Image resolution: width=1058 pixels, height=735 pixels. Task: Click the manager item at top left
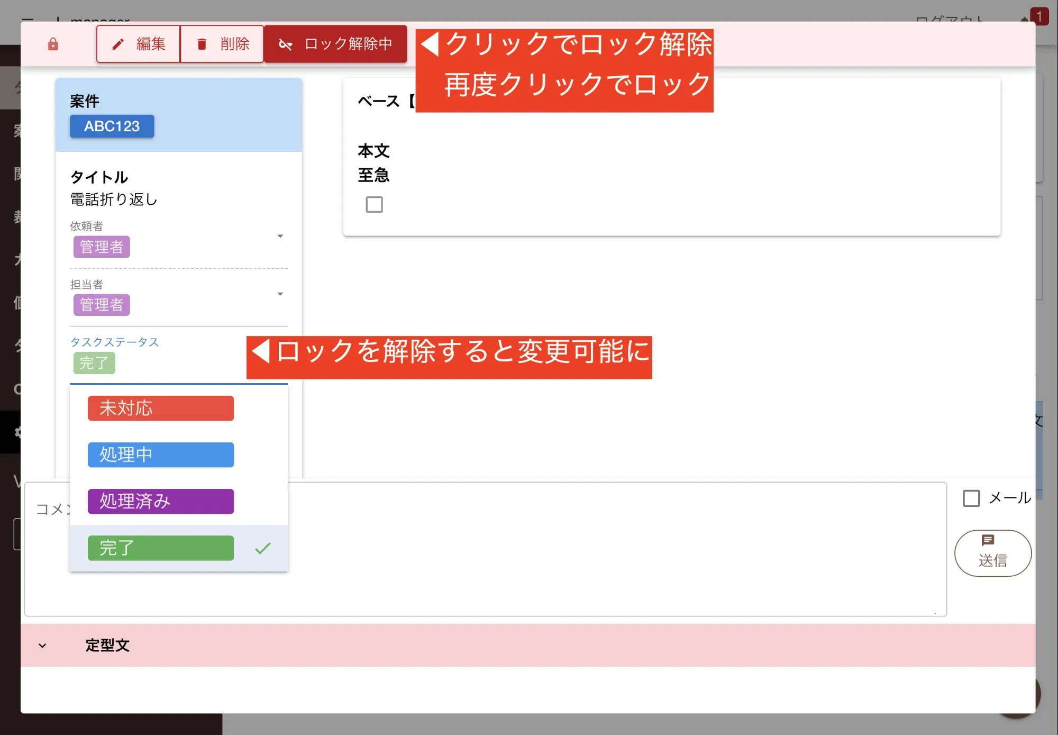97,19
